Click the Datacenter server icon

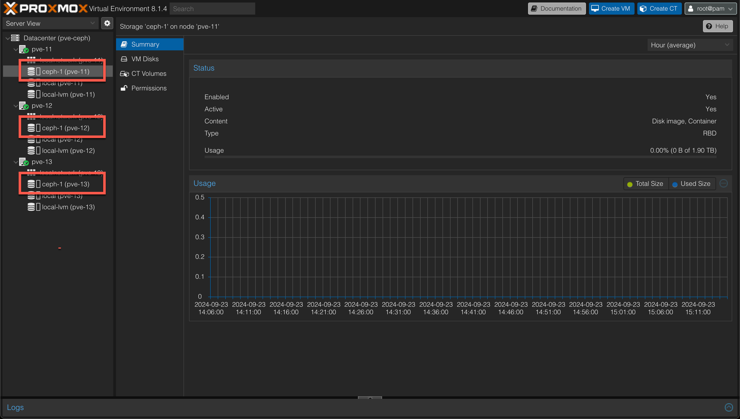pyautogui.click(x=15, y=38)
